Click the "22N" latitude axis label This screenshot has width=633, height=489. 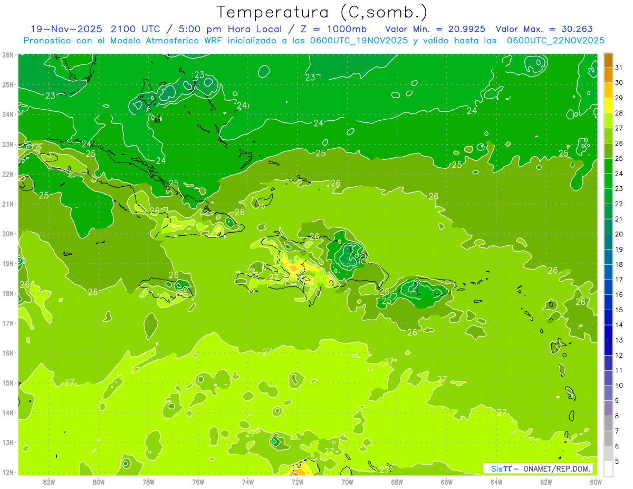coord(8,174)
